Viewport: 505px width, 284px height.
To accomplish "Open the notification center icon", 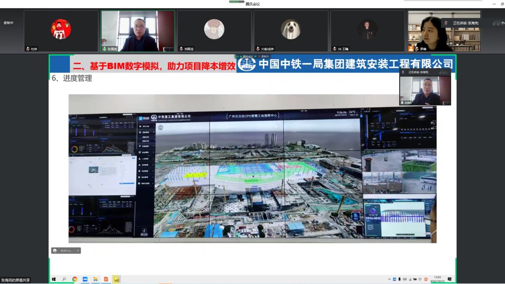I will pos(450,279).
